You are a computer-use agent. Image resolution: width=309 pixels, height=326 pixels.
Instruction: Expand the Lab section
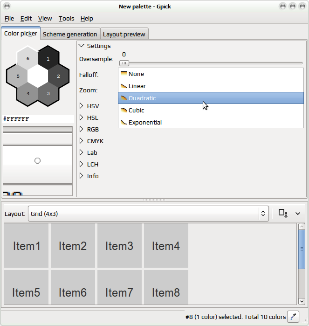[81, 153]
